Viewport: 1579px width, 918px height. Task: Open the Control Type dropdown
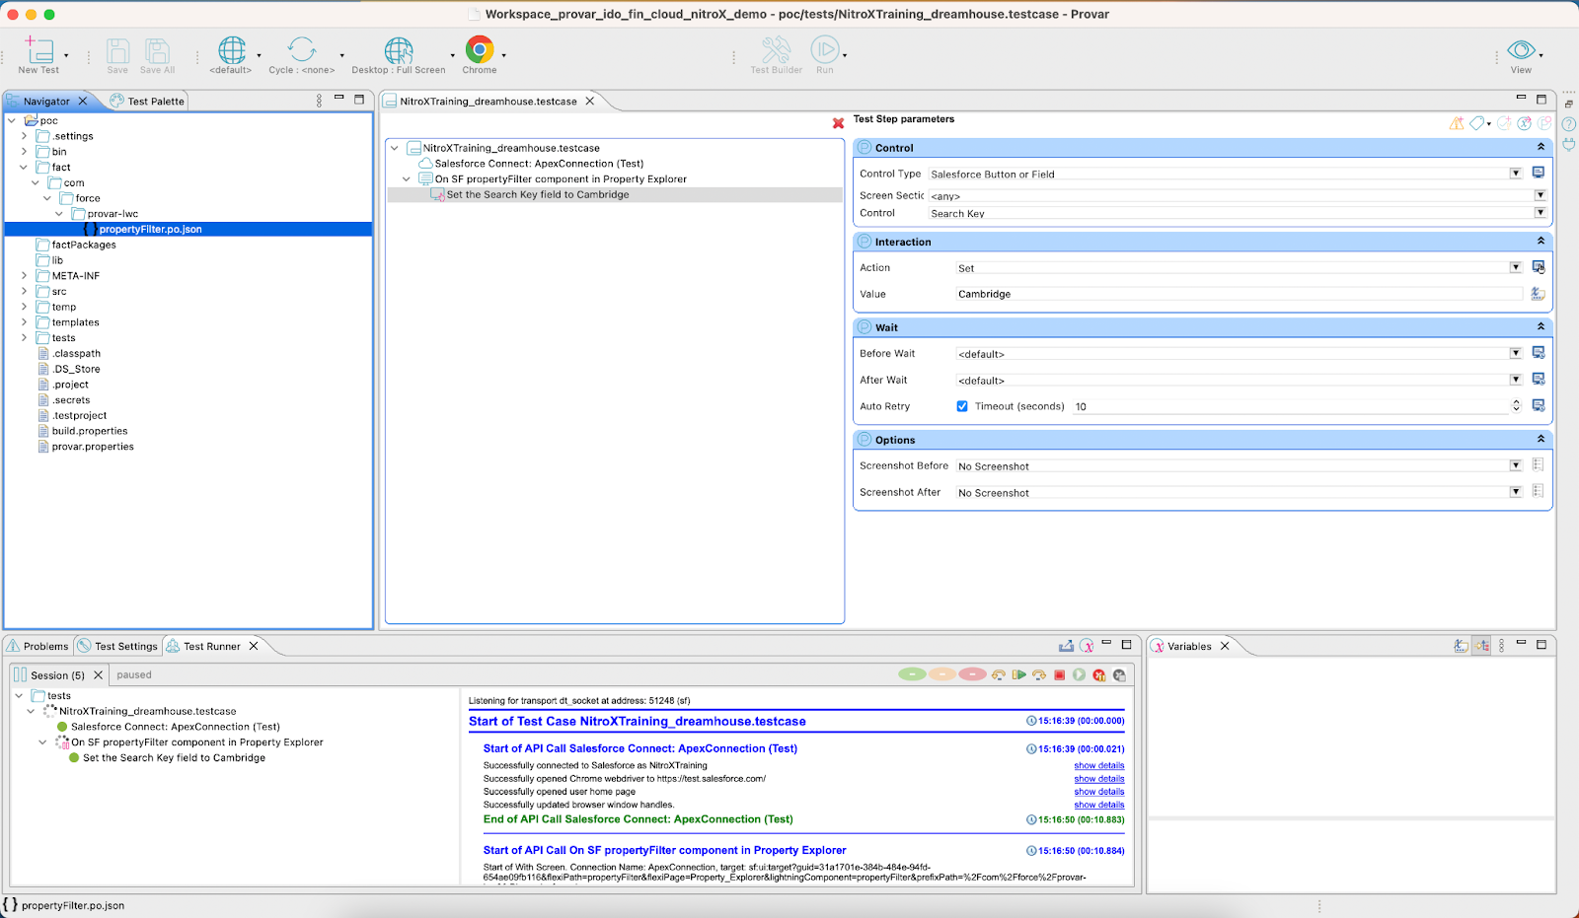1516,174
